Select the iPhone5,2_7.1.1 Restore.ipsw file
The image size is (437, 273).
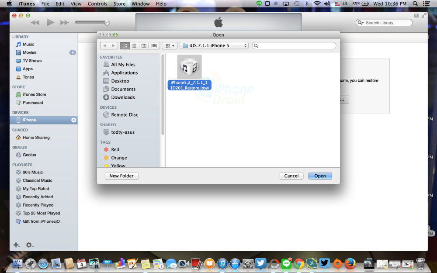(189, 73)
